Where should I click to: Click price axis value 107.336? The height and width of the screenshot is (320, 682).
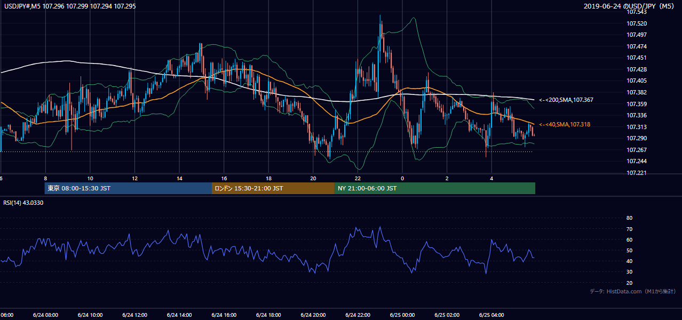(636, 115)
